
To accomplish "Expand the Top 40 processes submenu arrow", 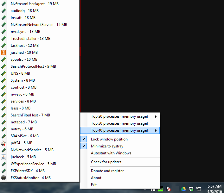I will (156, 130).
